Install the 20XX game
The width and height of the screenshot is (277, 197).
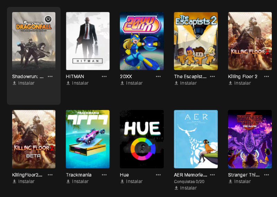(132, 83)
